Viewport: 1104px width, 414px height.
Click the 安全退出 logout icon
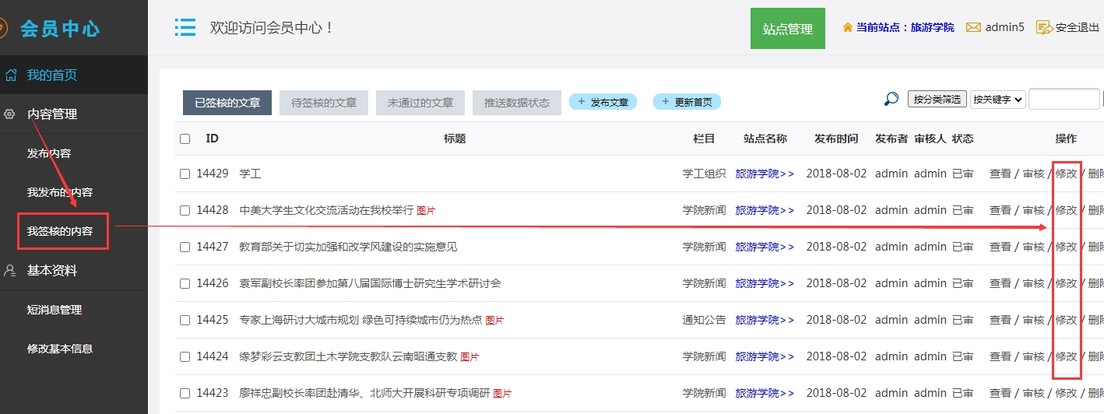pos(1044,27)
